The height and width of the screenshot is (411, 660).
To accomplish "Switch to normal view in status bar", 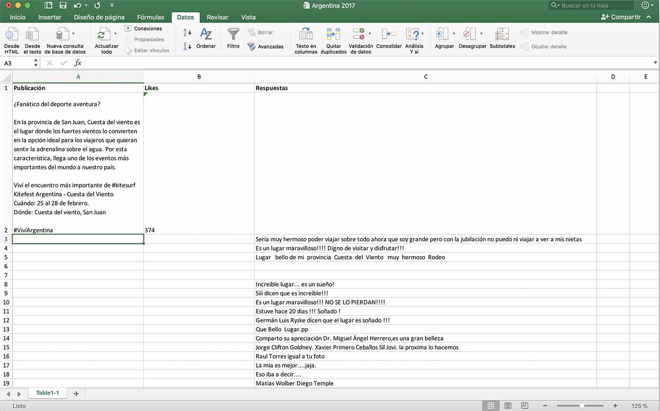I will tap(491, 406).
